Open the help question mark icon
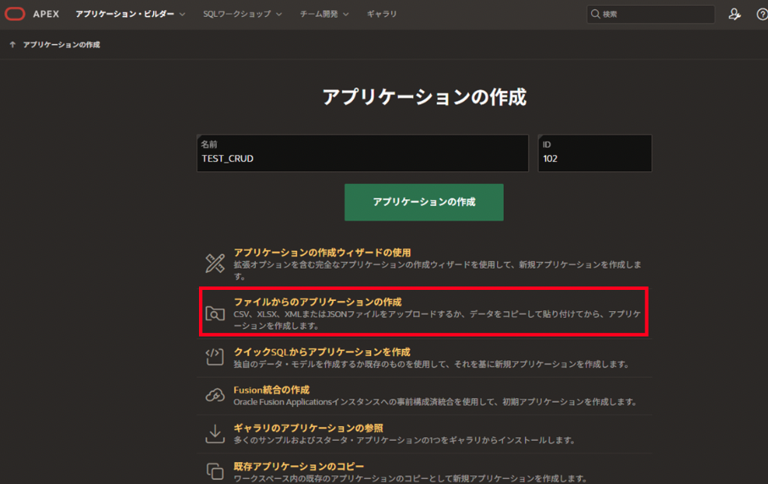This screenshot has width=768, height=484. click(x=761, y=14)
